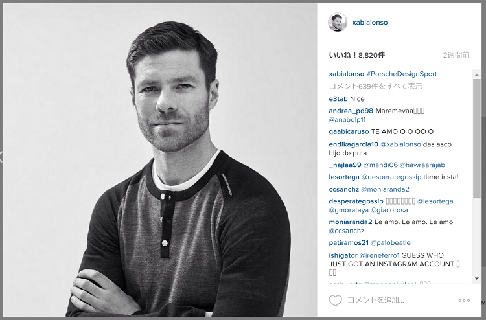486x320 pixels.
Task: Click the 2週間前 post timestamp
Action: pos(456,55)
